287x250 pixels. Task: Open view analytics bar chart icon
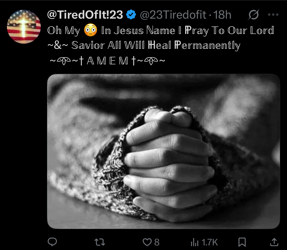(195, 242)
